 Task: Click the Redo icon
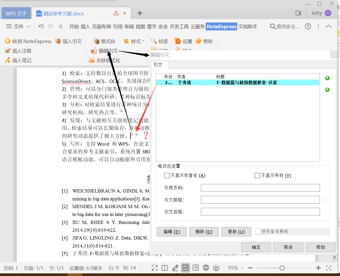pyautogui.click(x=50, y=26)
